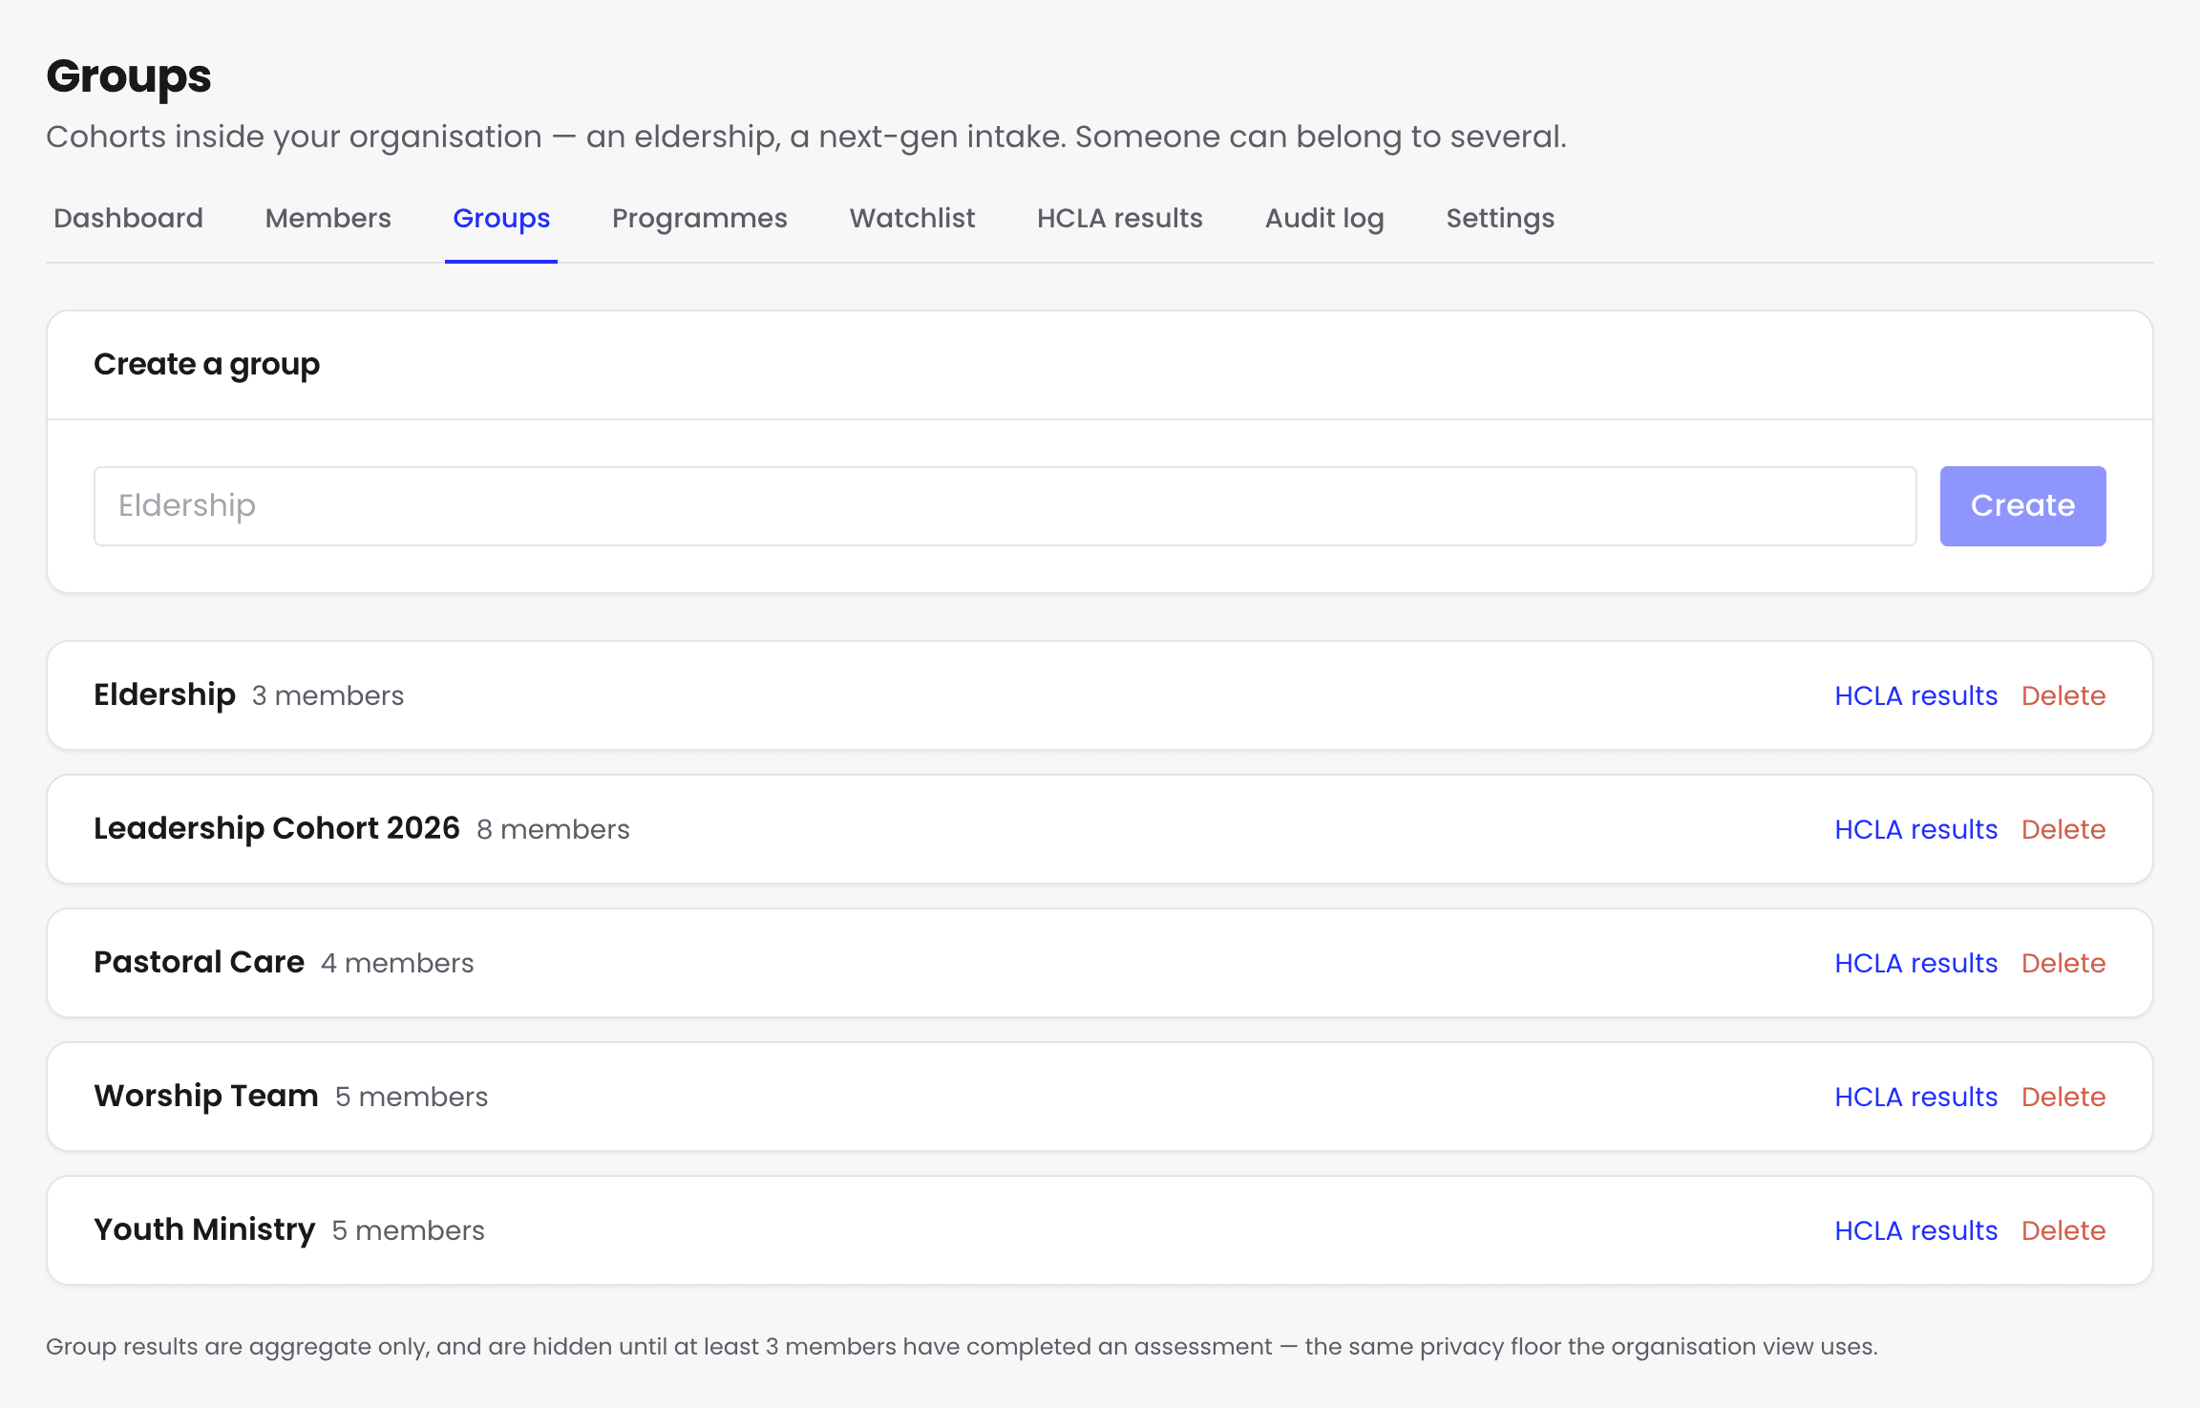
Task: Switch to the Members tab
Action: click(328, 218)
